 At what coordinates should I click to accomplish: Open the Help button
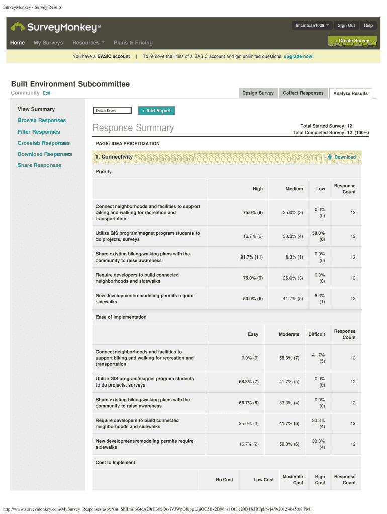tap(368, 25)
